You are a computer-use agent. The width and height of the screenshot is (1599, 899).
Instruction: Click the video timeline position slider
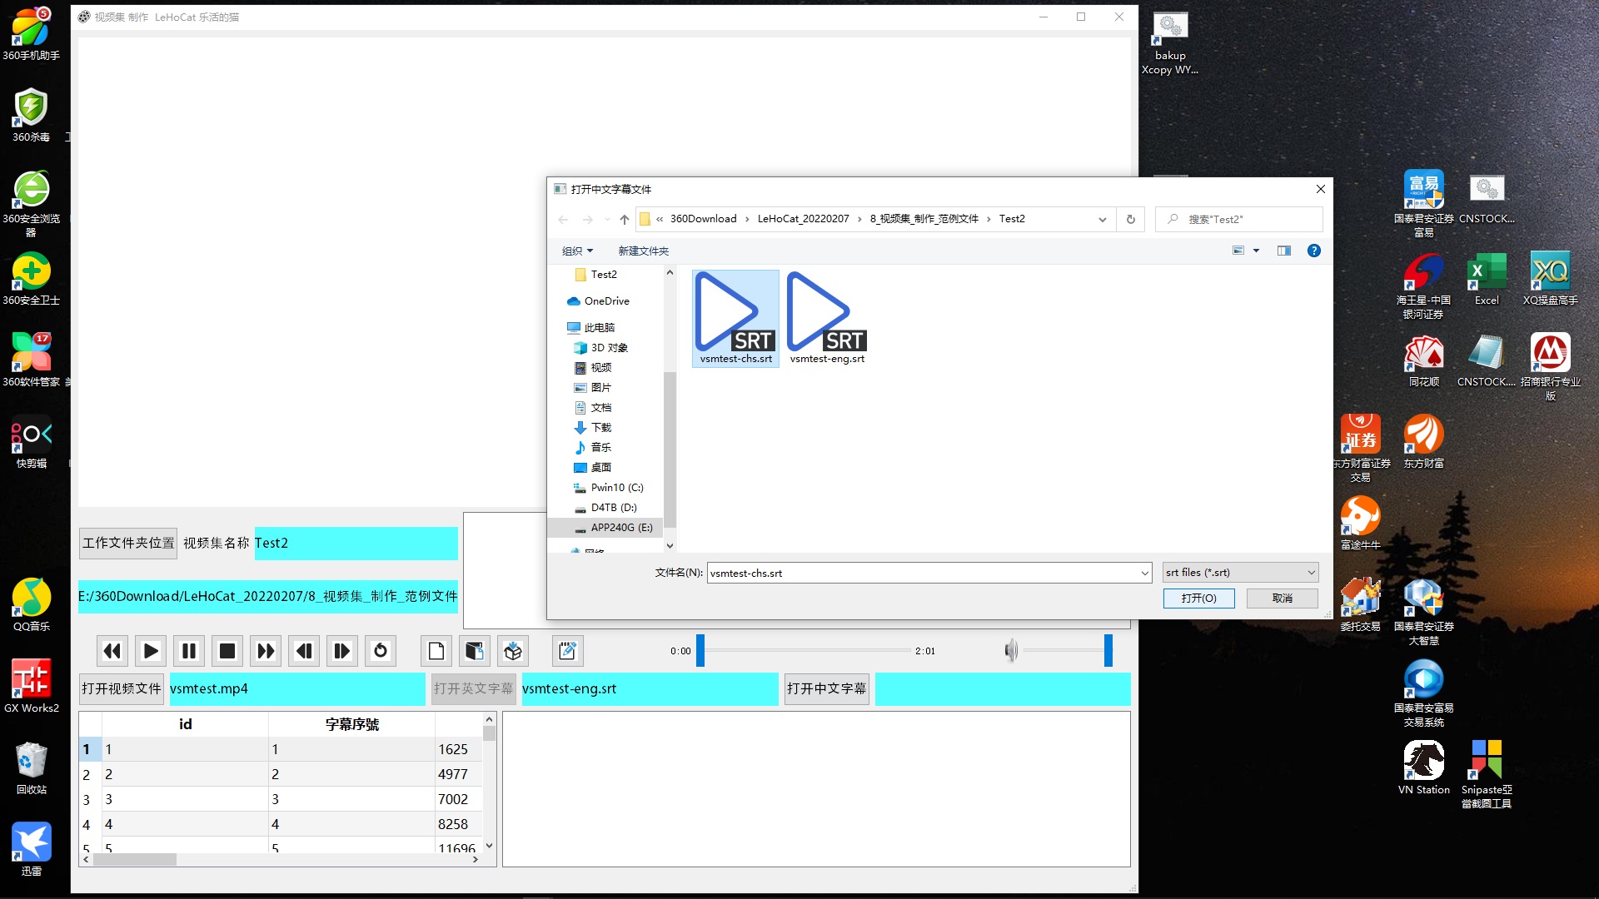tap(700, 651)
